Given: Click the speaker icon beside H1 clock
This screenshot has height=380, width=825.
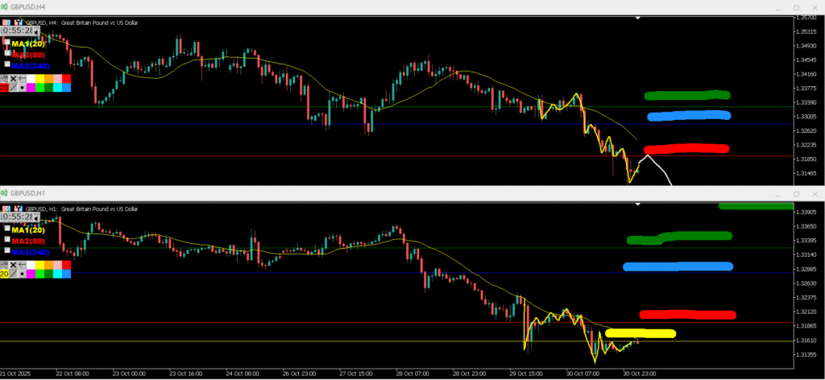Looking at the screenshot, I should pos(36,219).
